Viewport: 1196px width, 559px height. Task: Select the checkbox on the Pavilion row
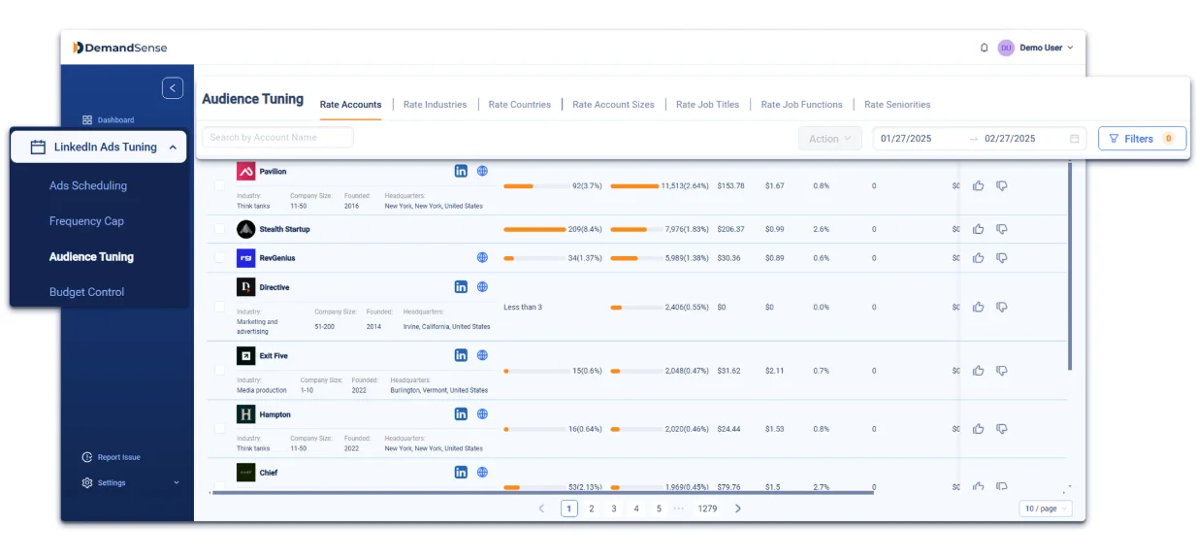220,185
